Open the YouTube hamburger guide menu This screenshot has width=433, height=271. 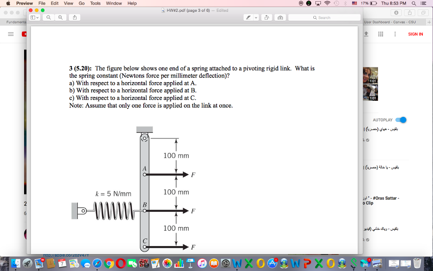(11, 34)
